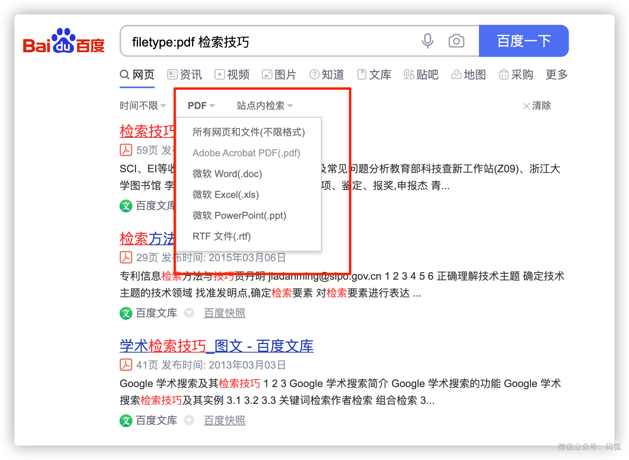
Task: Select 微软 PowerPoint(.ppt) format
Action: 249,216
